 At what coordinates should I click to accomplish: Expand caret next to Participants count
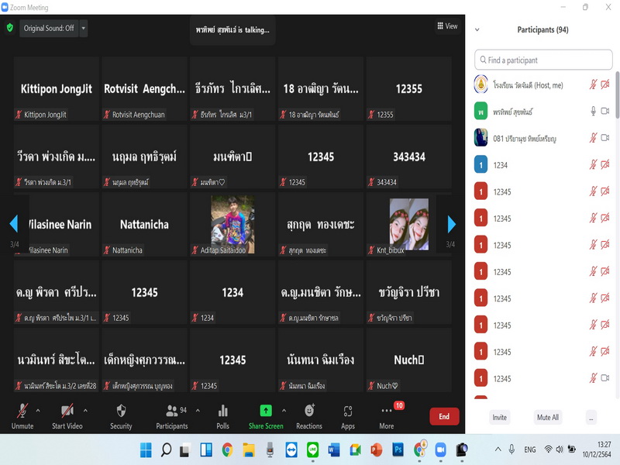click(x=198, y=411)
